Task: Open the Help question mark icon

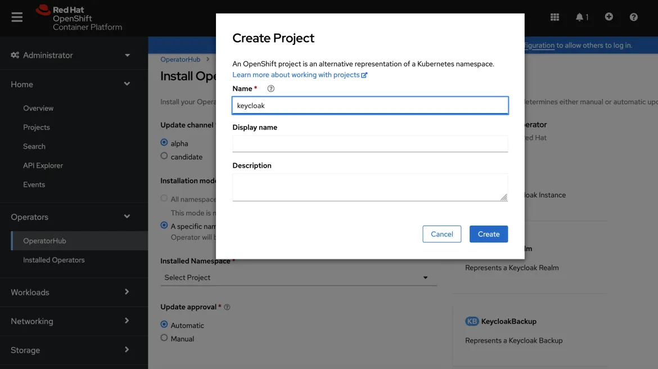Action: click(x=633, y=17)
